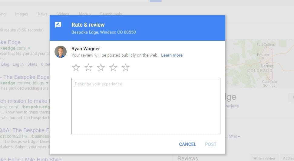Image resolution: width=294 pixels, height=161 pixels.
Task: Open the 'Q&A: The Bespoke E' result
Action: click(x=25, y=130)
